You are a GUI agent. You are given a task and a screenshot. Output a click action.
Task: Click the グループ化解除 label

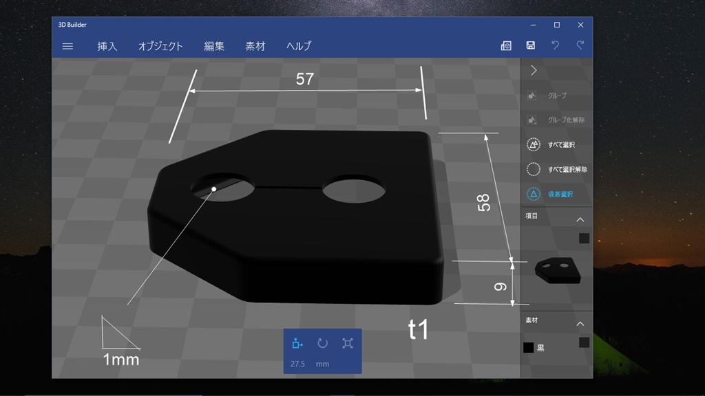(x=566, y=120)
